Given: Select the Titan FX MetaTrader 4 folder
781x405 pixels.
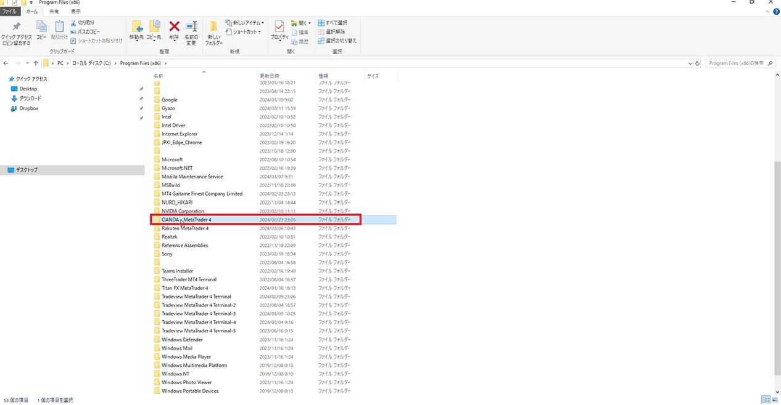Looking at the screenshot, I should [184, 288].
